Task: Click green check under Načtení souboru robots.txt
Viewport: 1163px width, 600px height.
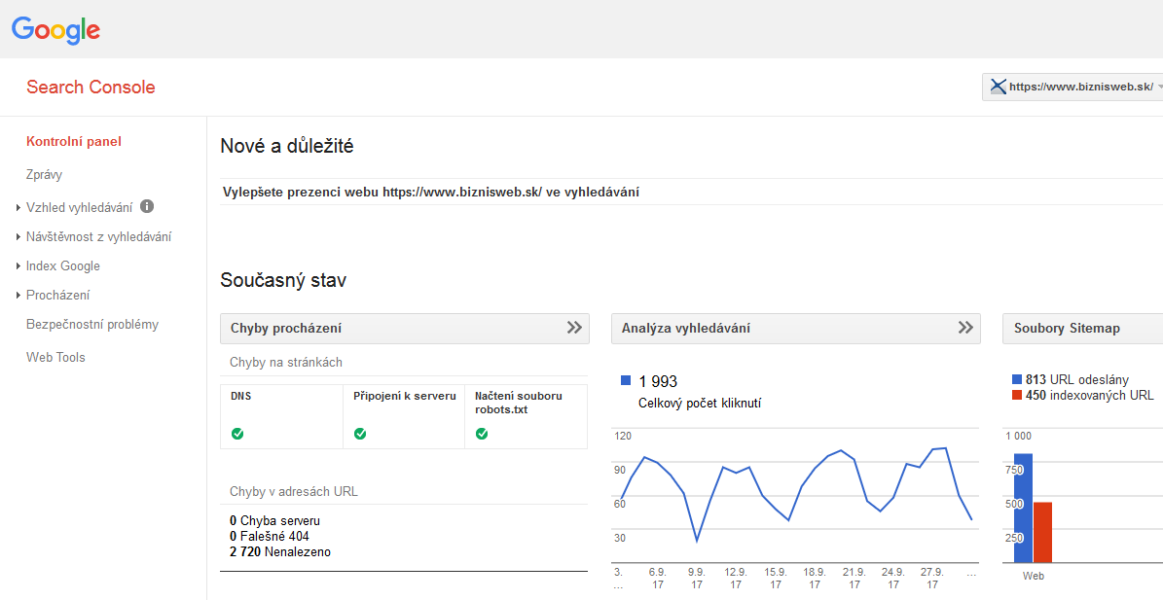Action: [482, 434]
